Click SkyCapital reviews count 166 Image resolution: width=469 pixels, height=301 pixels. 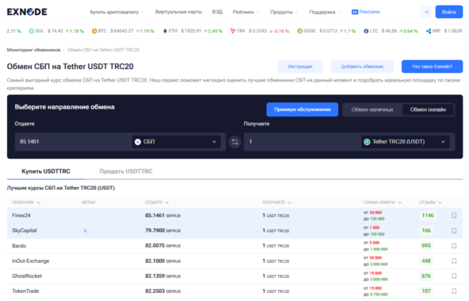[x=426, y=231]
